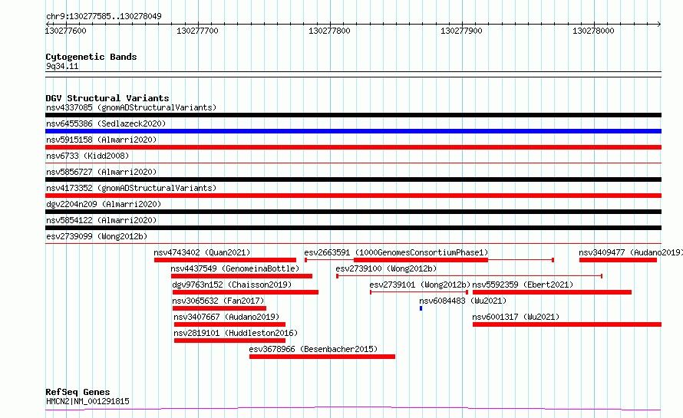Open nsv5592359 (Ebert2021) label
Image resolution: width=683 pixels, height=418 pixels.
coord(523,285)
